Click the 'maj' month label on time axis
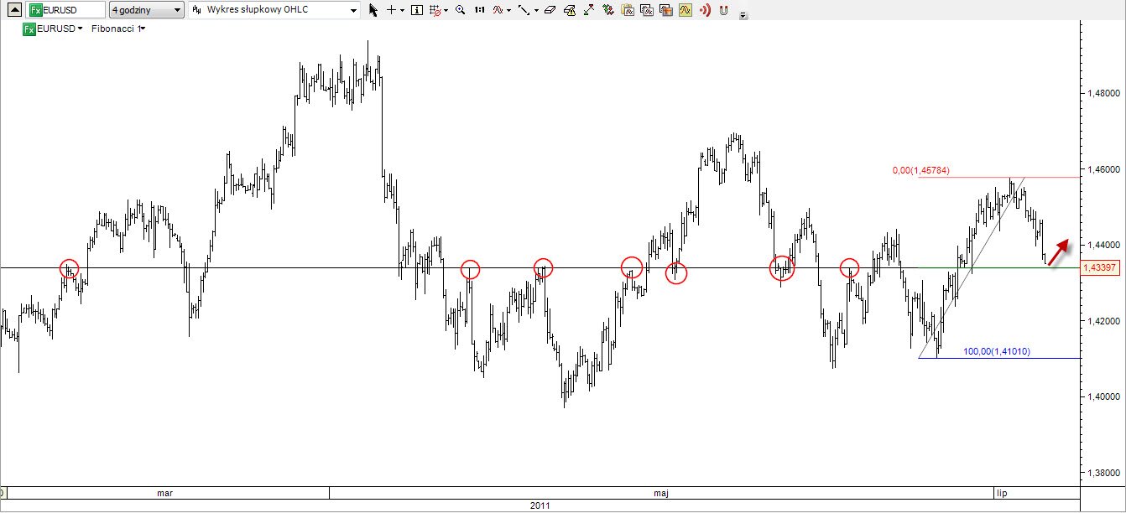1126x513 pixels. [661, 493]
